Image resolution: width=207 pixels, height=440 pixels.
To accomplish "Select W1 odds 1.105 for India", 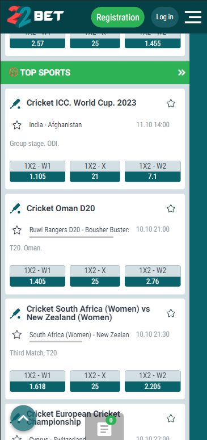I will [37, 171].
